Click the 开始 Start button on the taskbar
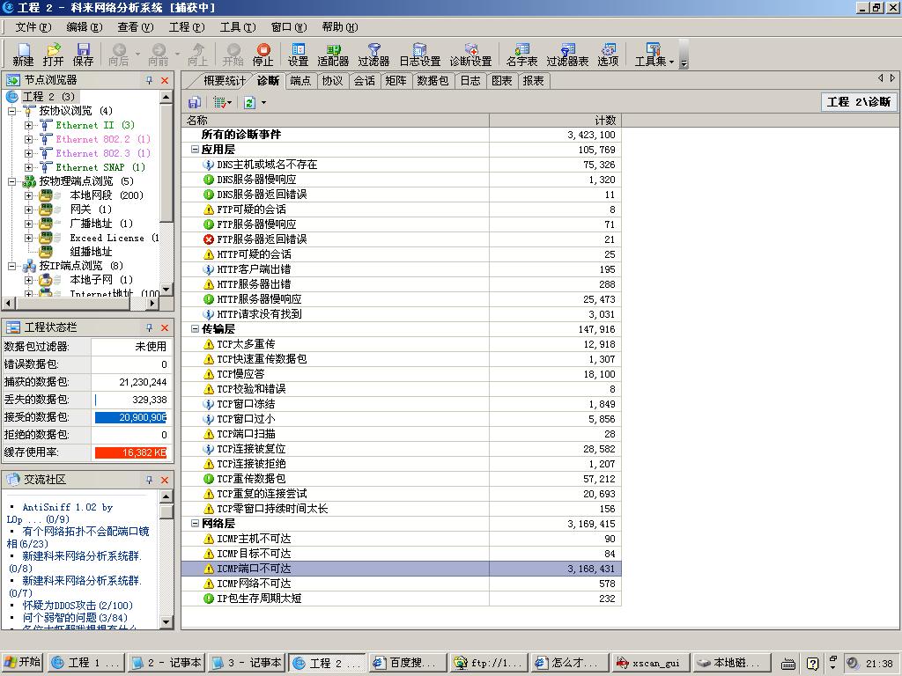The height and width of the screenshot is (676, 902). click(x=22, y=663)
